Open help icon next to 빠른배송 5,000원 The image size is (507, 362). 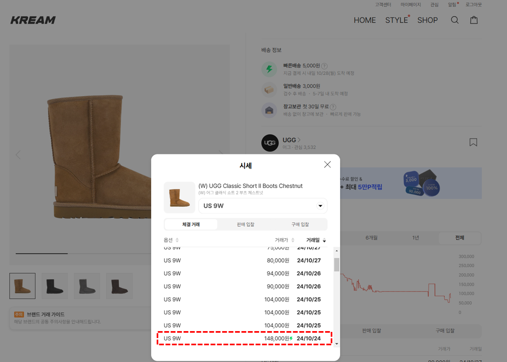324,66
